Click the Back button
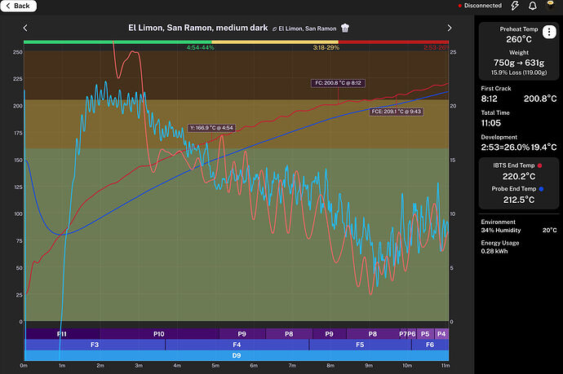 click(18, 6)
